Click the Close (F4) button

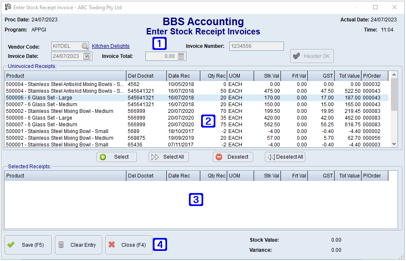(128, 245)
